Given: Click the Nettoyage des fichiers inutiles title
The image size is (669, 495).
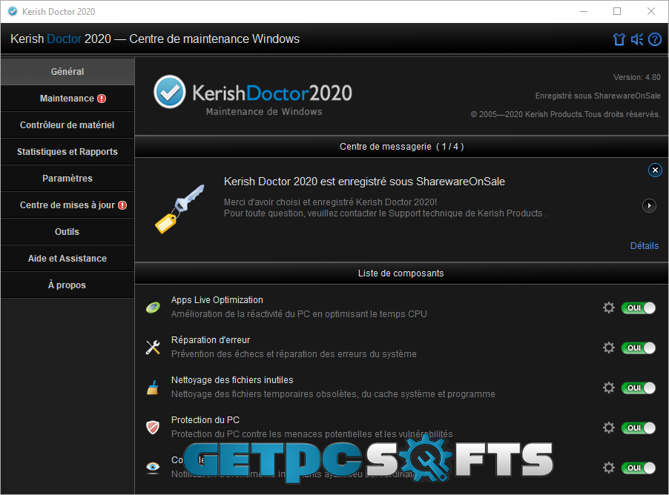Looking at the screenshot, I should click(x=232, y=380).
